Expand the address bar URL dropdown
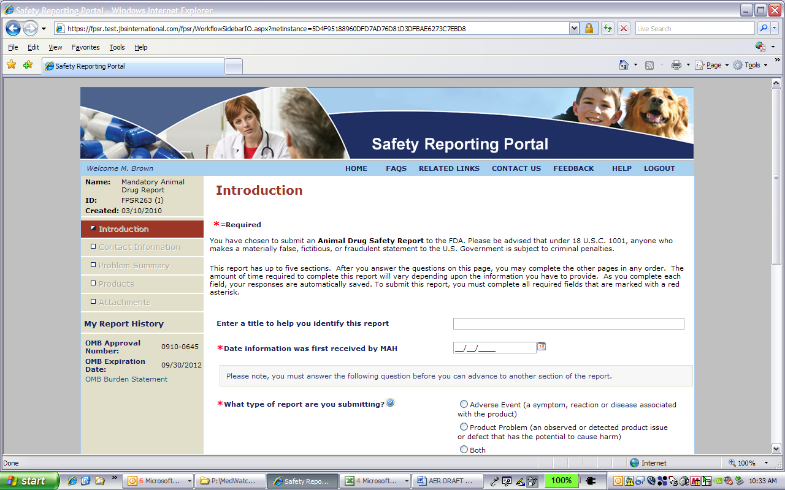Screen dimensions: 785x490 click(574, 29)
